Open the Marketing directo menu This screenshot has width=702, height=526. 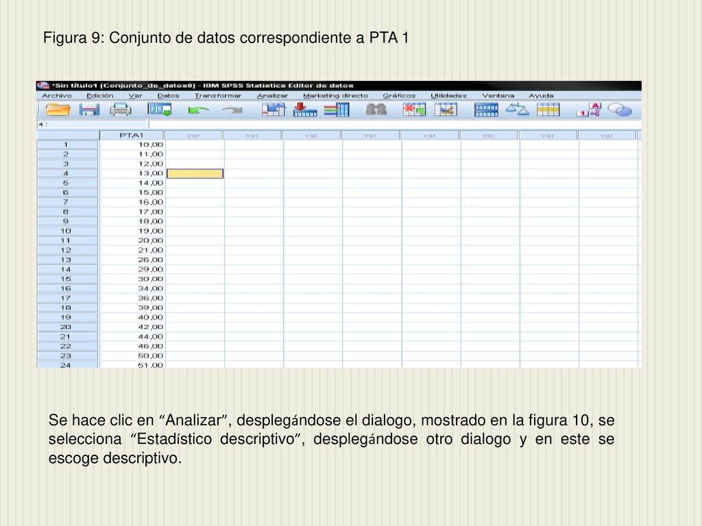click(335, 96)
